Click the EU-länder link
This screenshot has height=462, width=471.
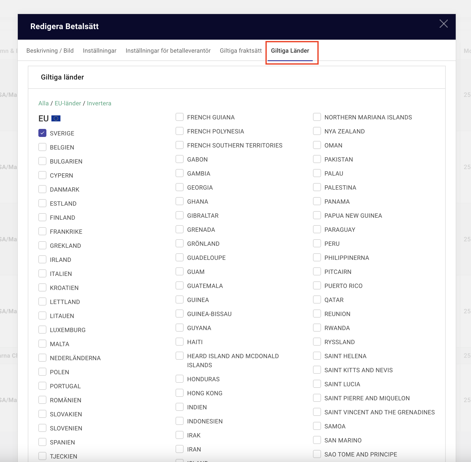(68, 103)
